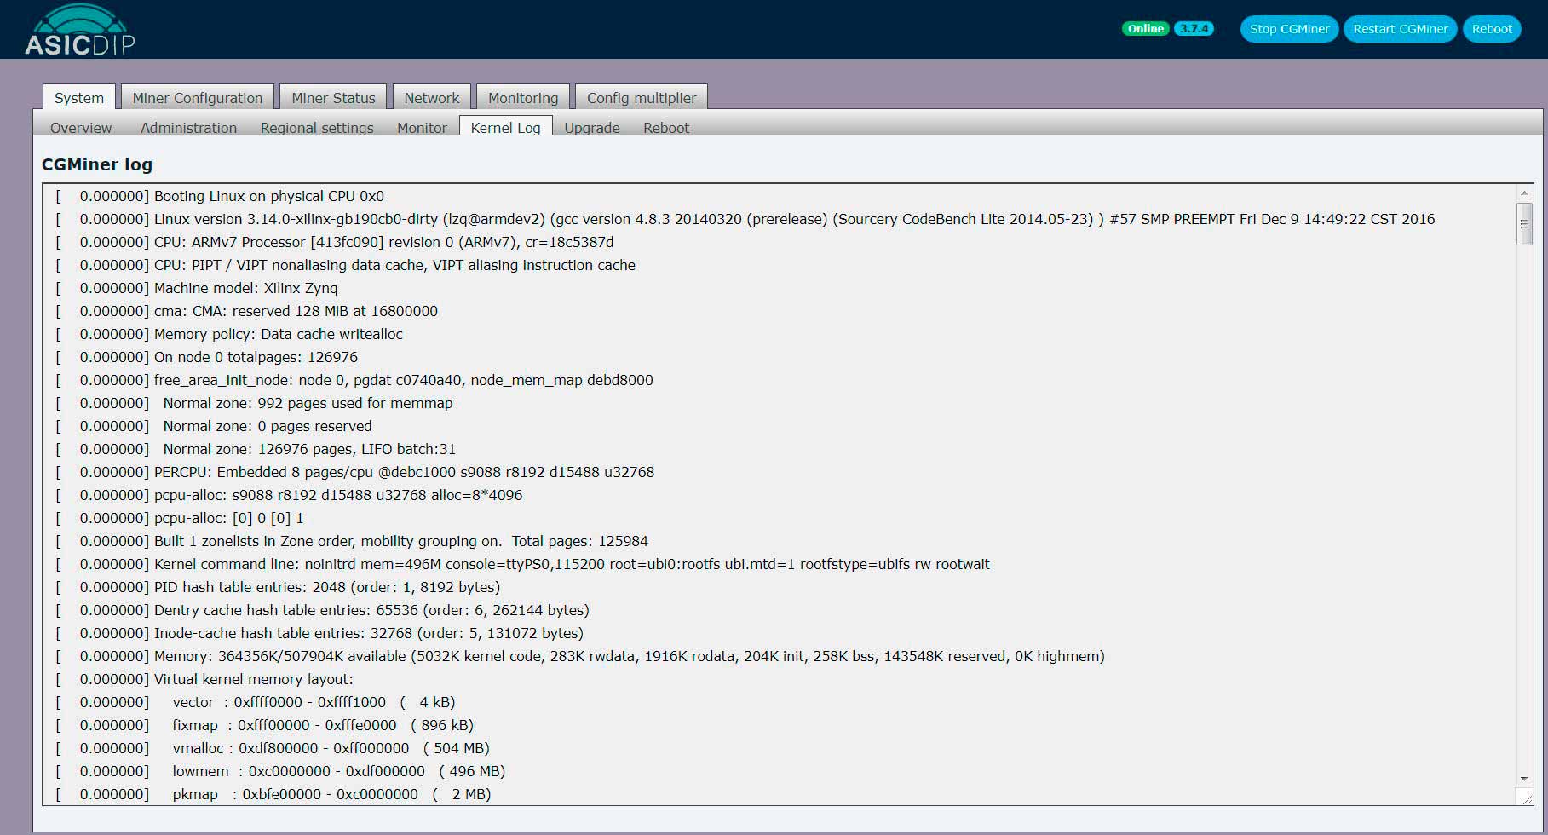The width and height of the screenshot is (1548, 835).
Task: Click the log scrollbar up arrow
Action: tap(1524, 193)
